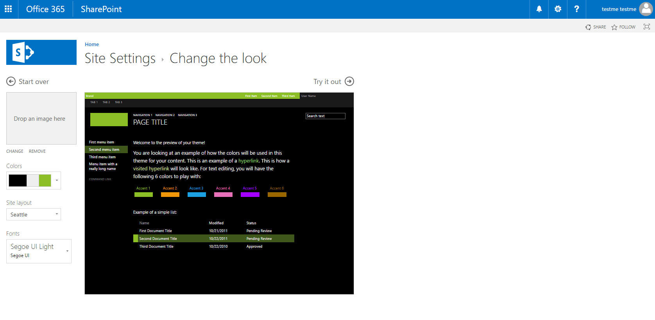Click black swatch in Colors palette

coord(18,181)
